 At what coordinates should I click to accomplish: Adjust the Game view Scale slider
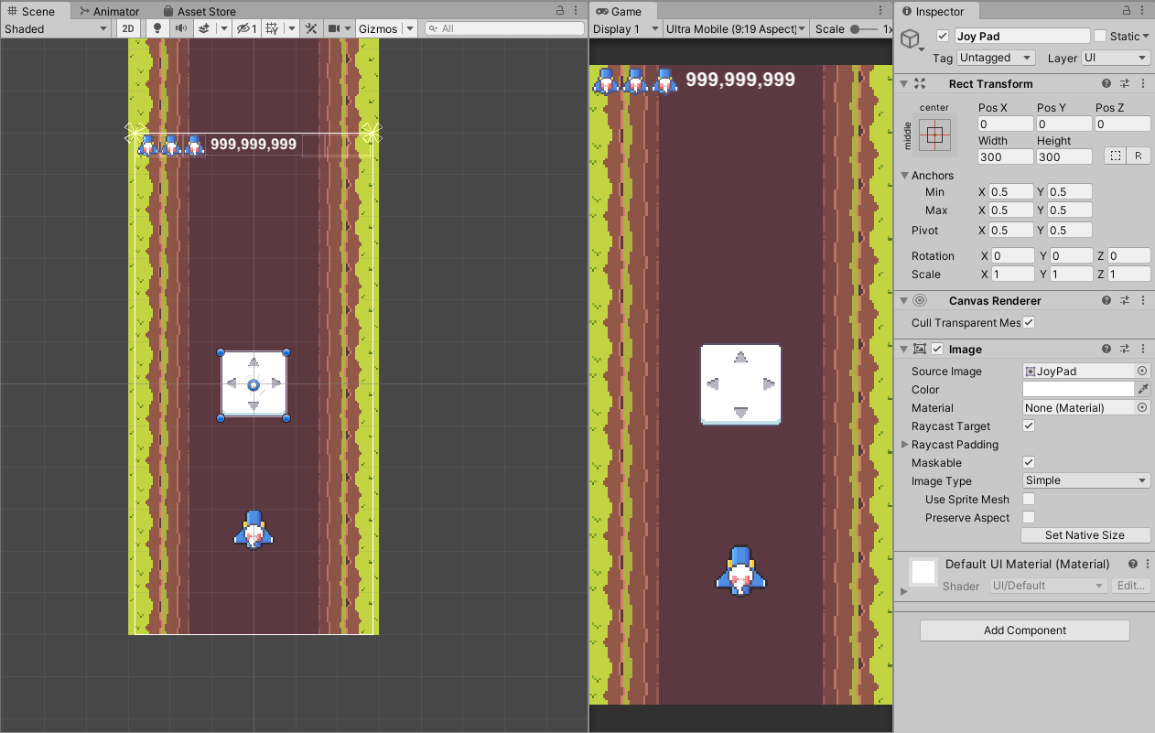pos(863,28)
